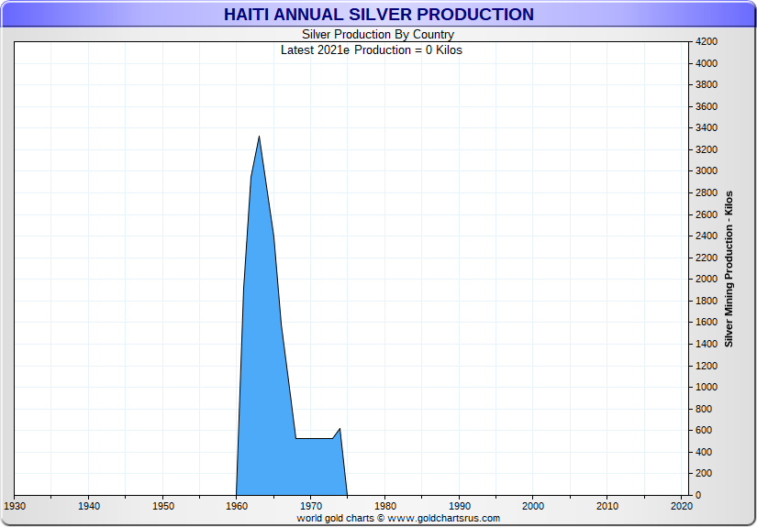757x527 pixels.
Task: Click the small bump near 1974 in the area
Action: click(x=340, y=431)
